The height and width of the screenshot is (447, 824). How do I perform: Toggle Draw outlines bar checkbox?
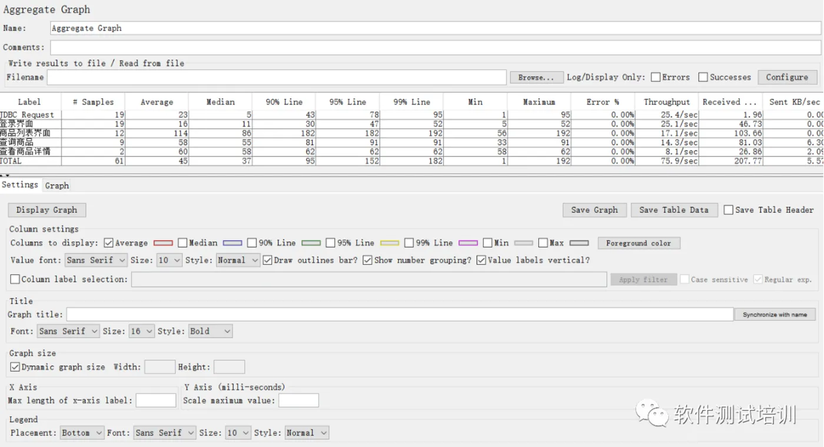coord(268,260)
